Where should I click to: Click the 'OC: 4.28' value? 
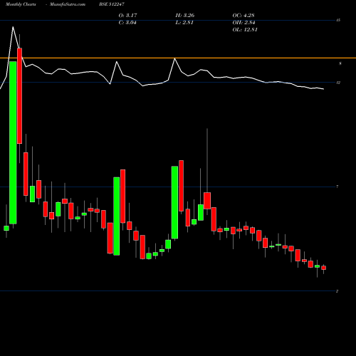[244, 16]
